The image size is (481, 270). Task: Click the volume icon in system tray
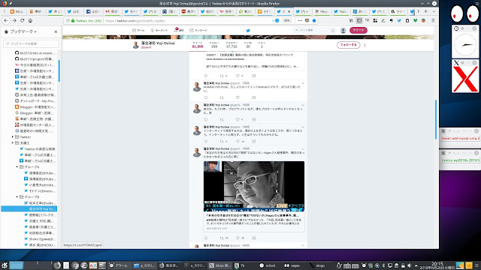409,265
